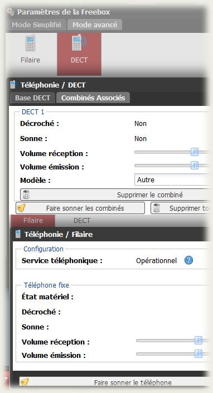The height and width of the screenshot is (393, 213).
Task: Select the DECT phone icon
Action: click(79, 42)
